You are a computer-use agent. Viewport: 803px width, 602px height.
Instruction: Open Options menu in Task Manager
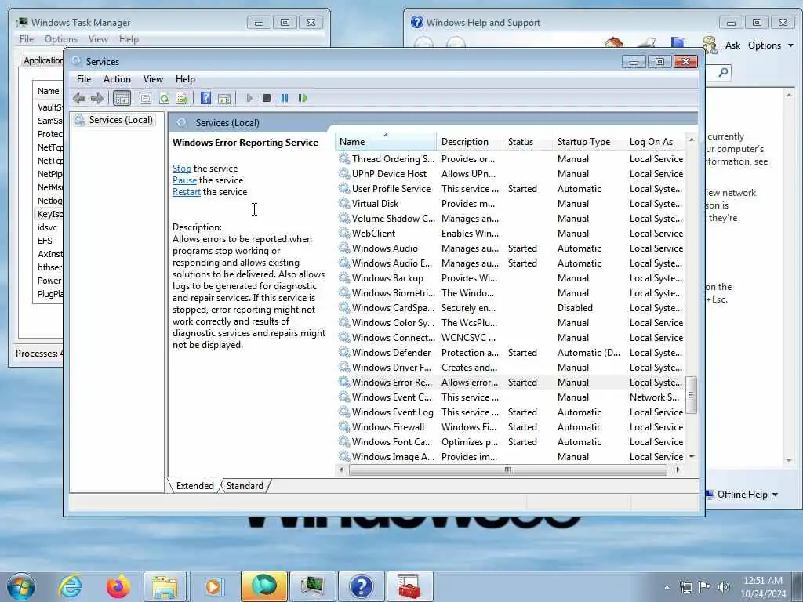coord(61,39)
